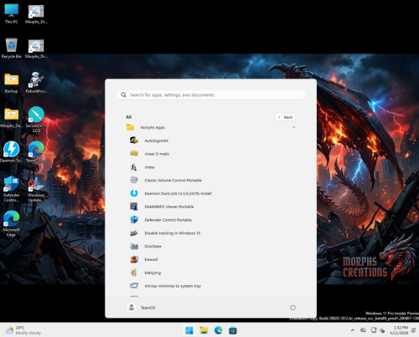Image resolution: width=419 pixels, height=337 pixels.
Task: Click the Start menu search field
Action: (x=211, y=94)
